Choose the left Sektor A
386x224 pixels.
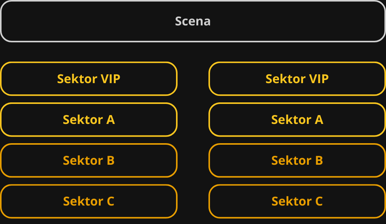pos(89,120)
